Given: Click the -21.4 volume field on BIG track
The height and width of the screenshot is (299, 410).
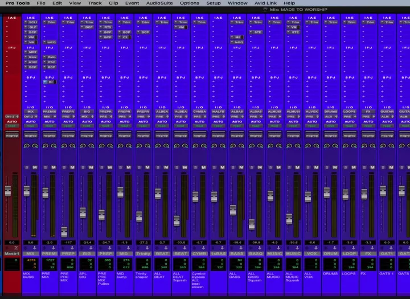Looking at the screenshot, I should coord(87,243).
